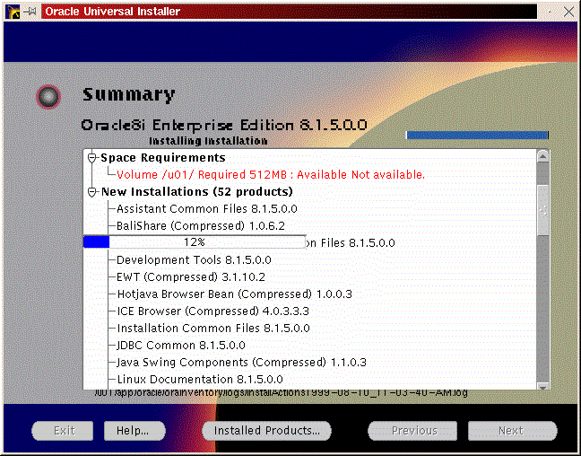This screenshot has height=456, width=581.
Task: Click the red circle Summary icon
Action: pyautogui.click(x=48, y=96)
